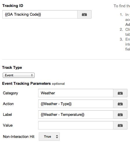This screenshot has height=144, width=130.
Task: Open variable picker next to Category field
Action: 120,93
